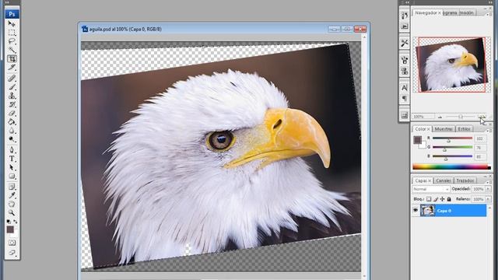Open the History panel icon in dock
The width and height of the screenshot is (498, 280).
(x=405, y=16)
